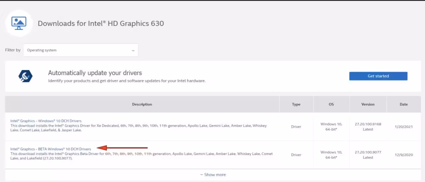The image size is (425, 182).
Task: Click the Date column header
Action: pyautogui.click(x=404, y=104)
